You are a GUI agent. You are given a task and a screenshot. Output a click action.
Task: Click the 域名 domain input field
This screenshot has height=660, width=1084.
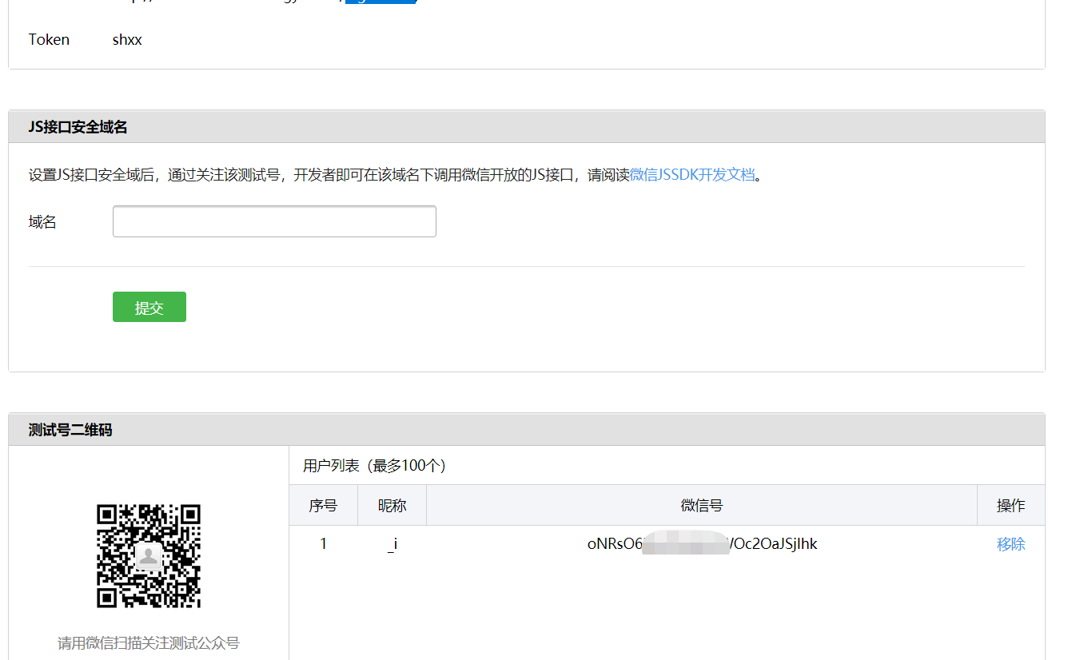274,221
